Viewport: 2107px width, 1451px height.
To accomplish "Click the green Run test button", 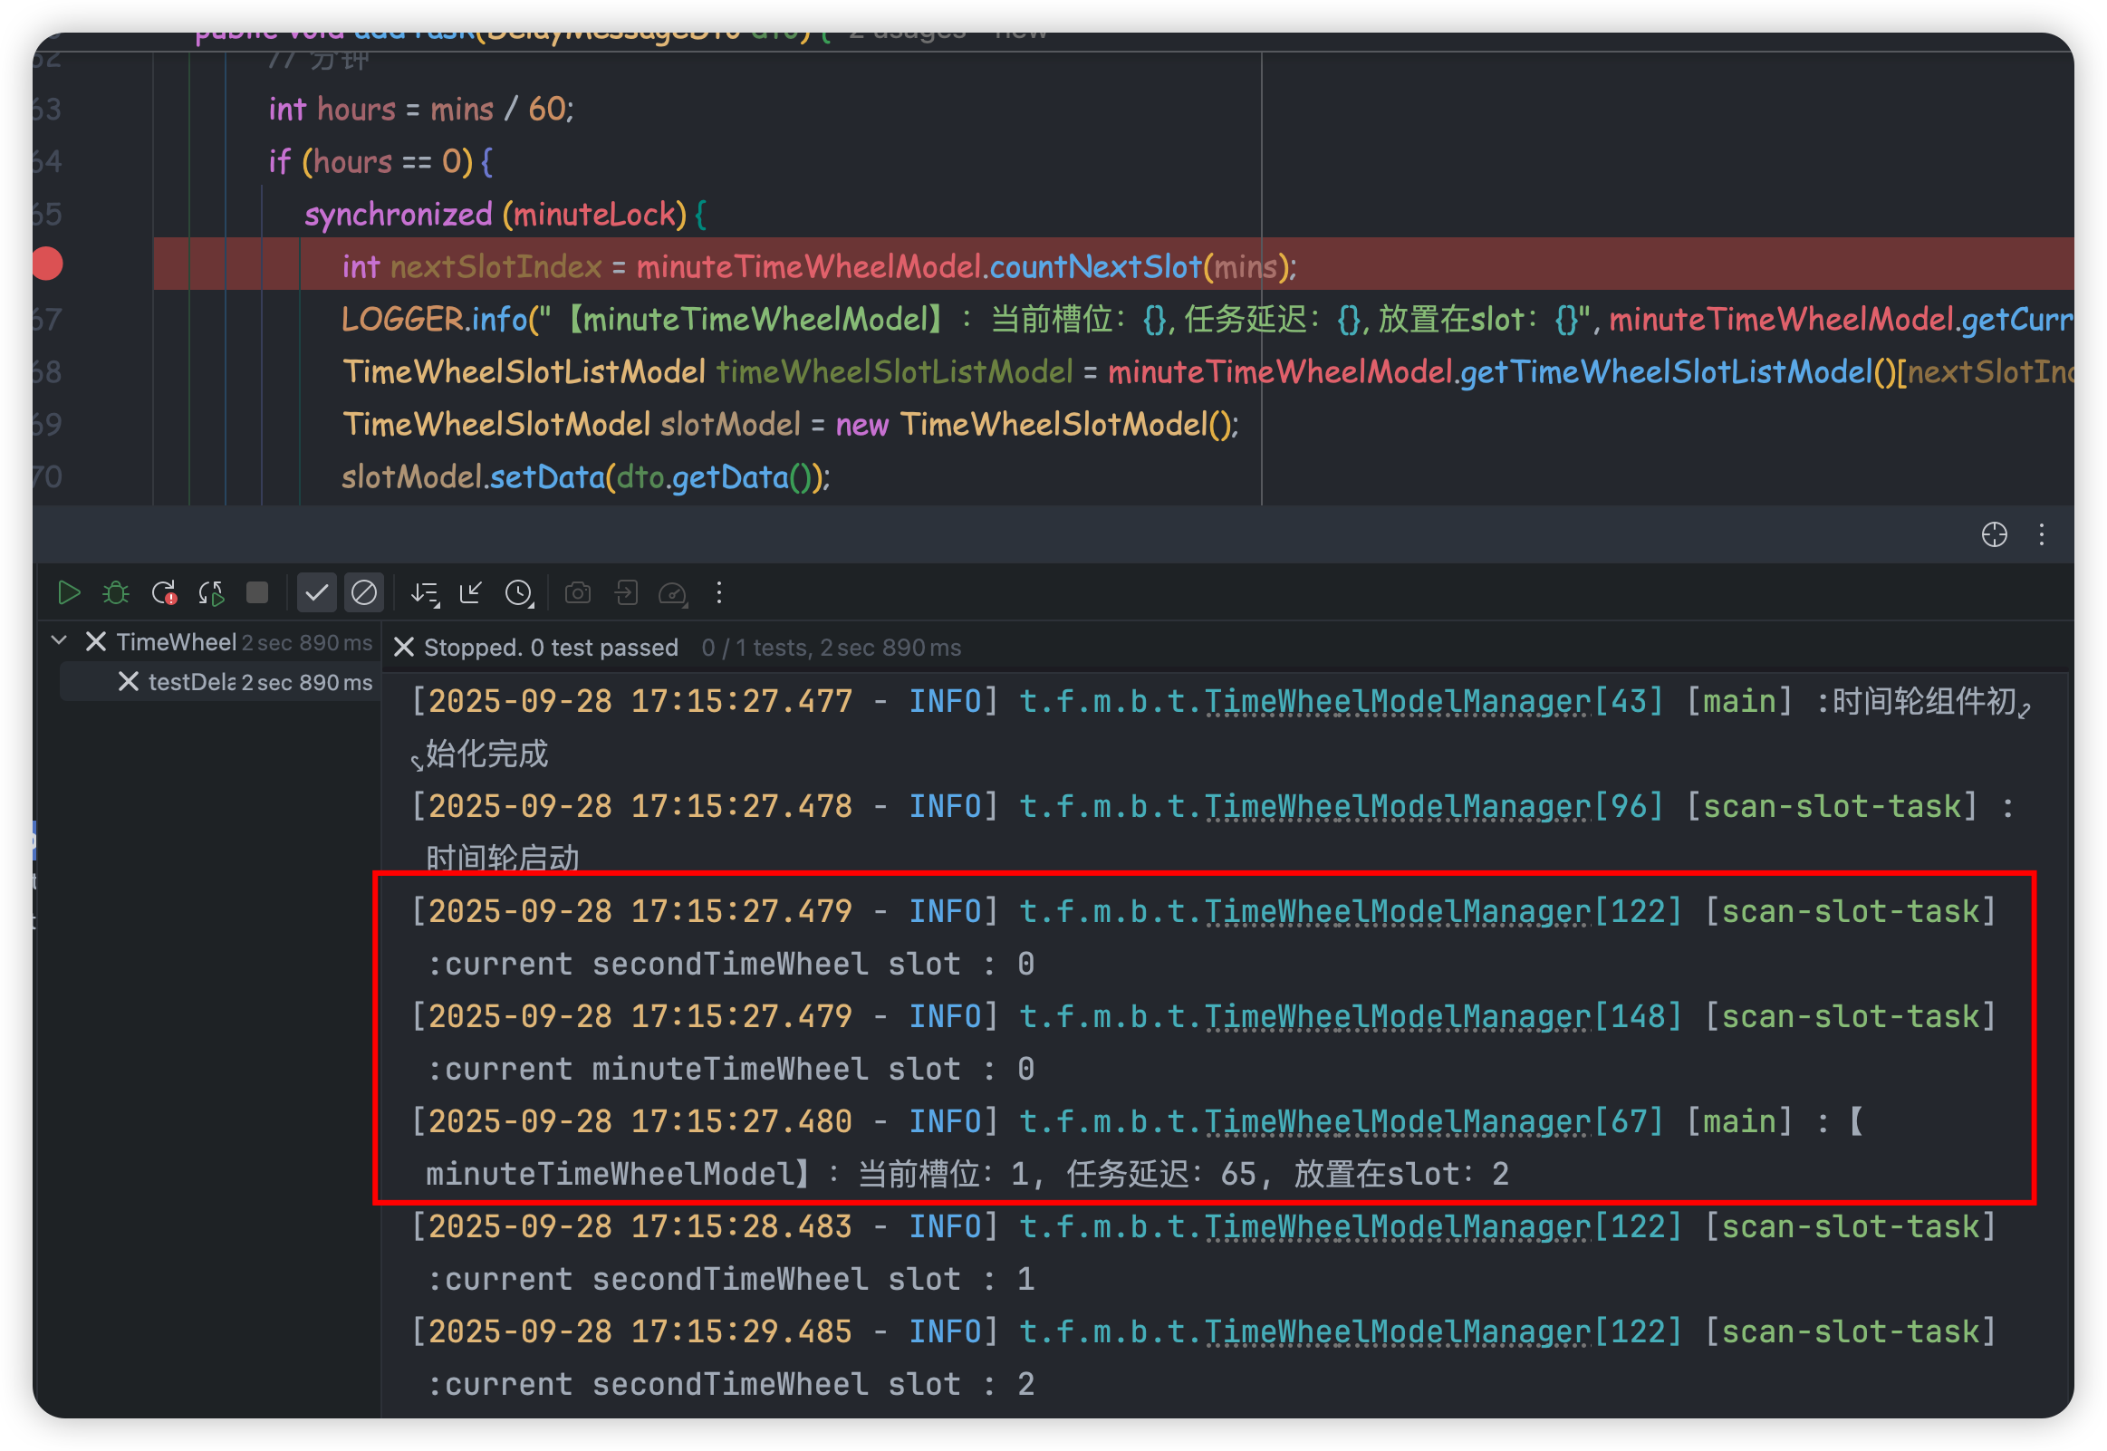I will click(68, 592).
